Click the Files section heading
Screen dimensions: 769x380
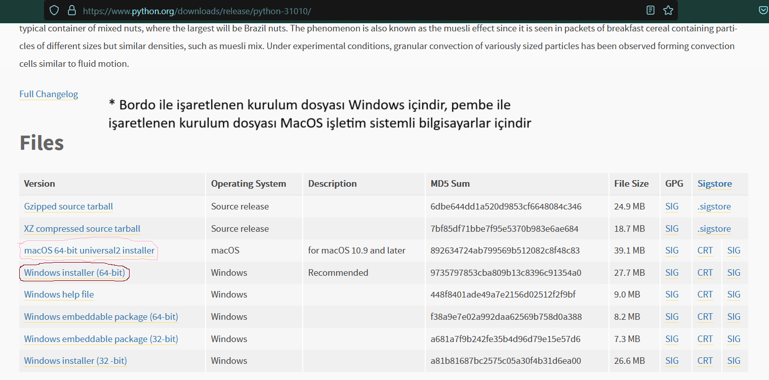point(42,143)
